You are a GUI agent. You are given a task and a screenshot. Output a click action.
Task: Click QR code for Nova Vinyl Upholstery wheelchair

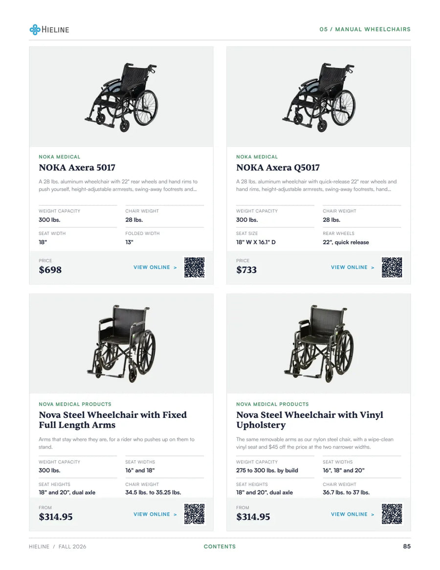[392, 514]
